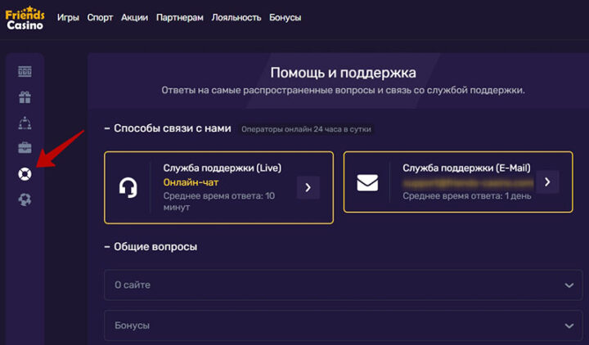
Task: Open the Акции menu item
Action: coord(134,18)
